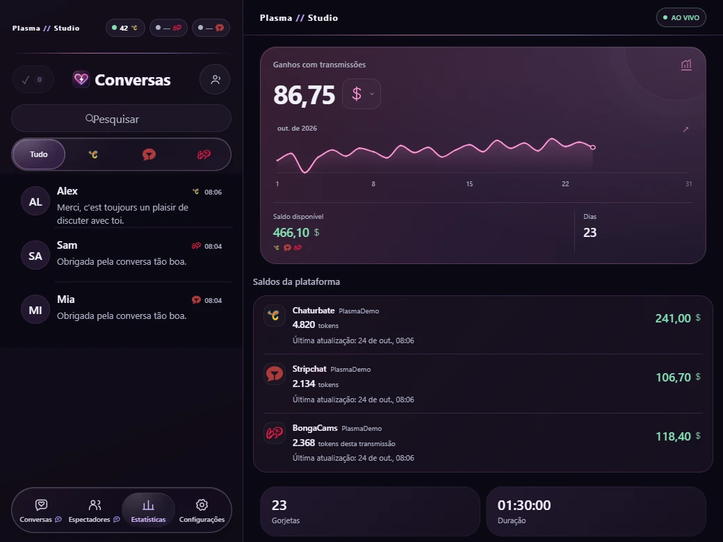Filter conversations by the Stripchat tab

coord(149,154)
